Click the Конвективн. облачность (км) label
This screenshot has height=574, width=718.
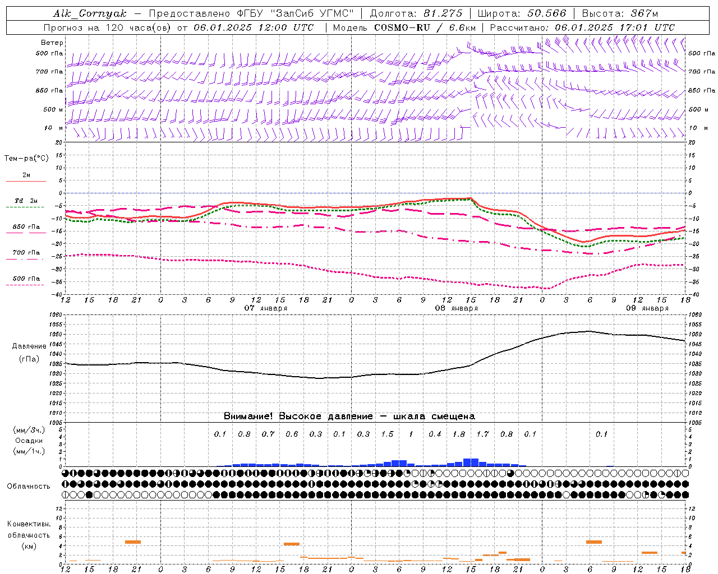29,535
